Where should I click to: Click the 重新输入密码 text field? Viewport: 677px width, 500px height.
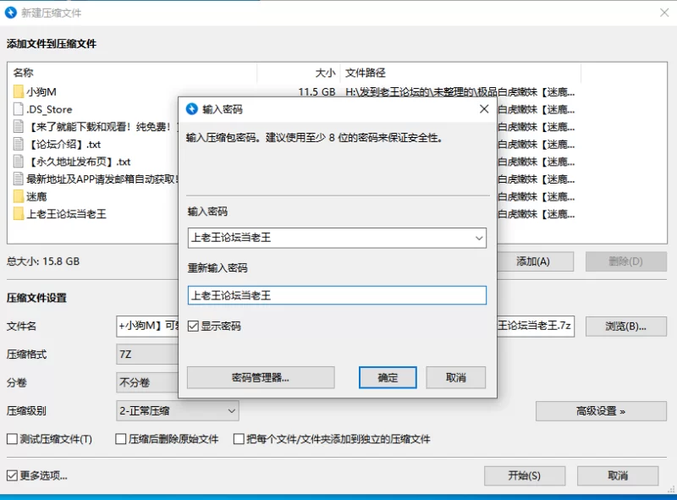pos(337,295)
